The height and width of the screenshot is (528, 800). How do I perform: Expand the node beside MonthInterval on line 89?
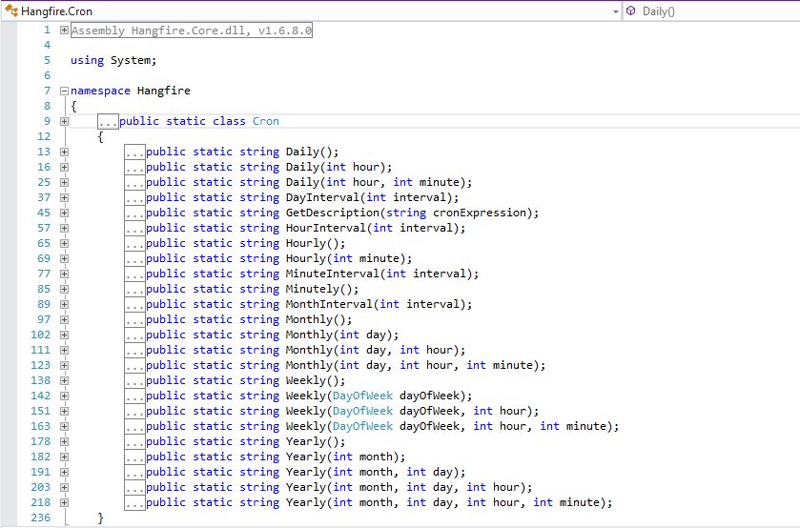pyautogui.click(x=64, y=305)
